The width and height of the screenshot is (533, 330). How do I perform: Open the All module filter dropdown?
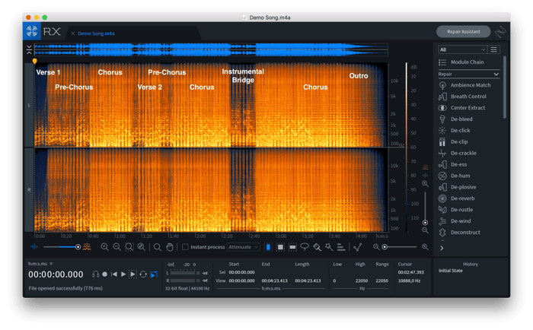pos(462,49)
